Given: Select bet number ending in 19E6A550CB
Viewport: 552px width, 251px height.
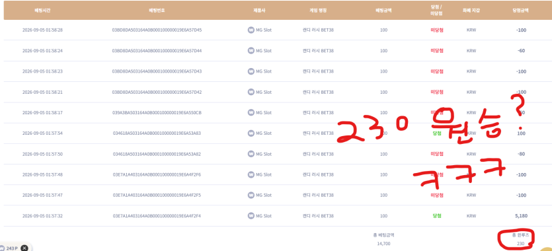Looking at the screenshot, I should pos(157,112).
